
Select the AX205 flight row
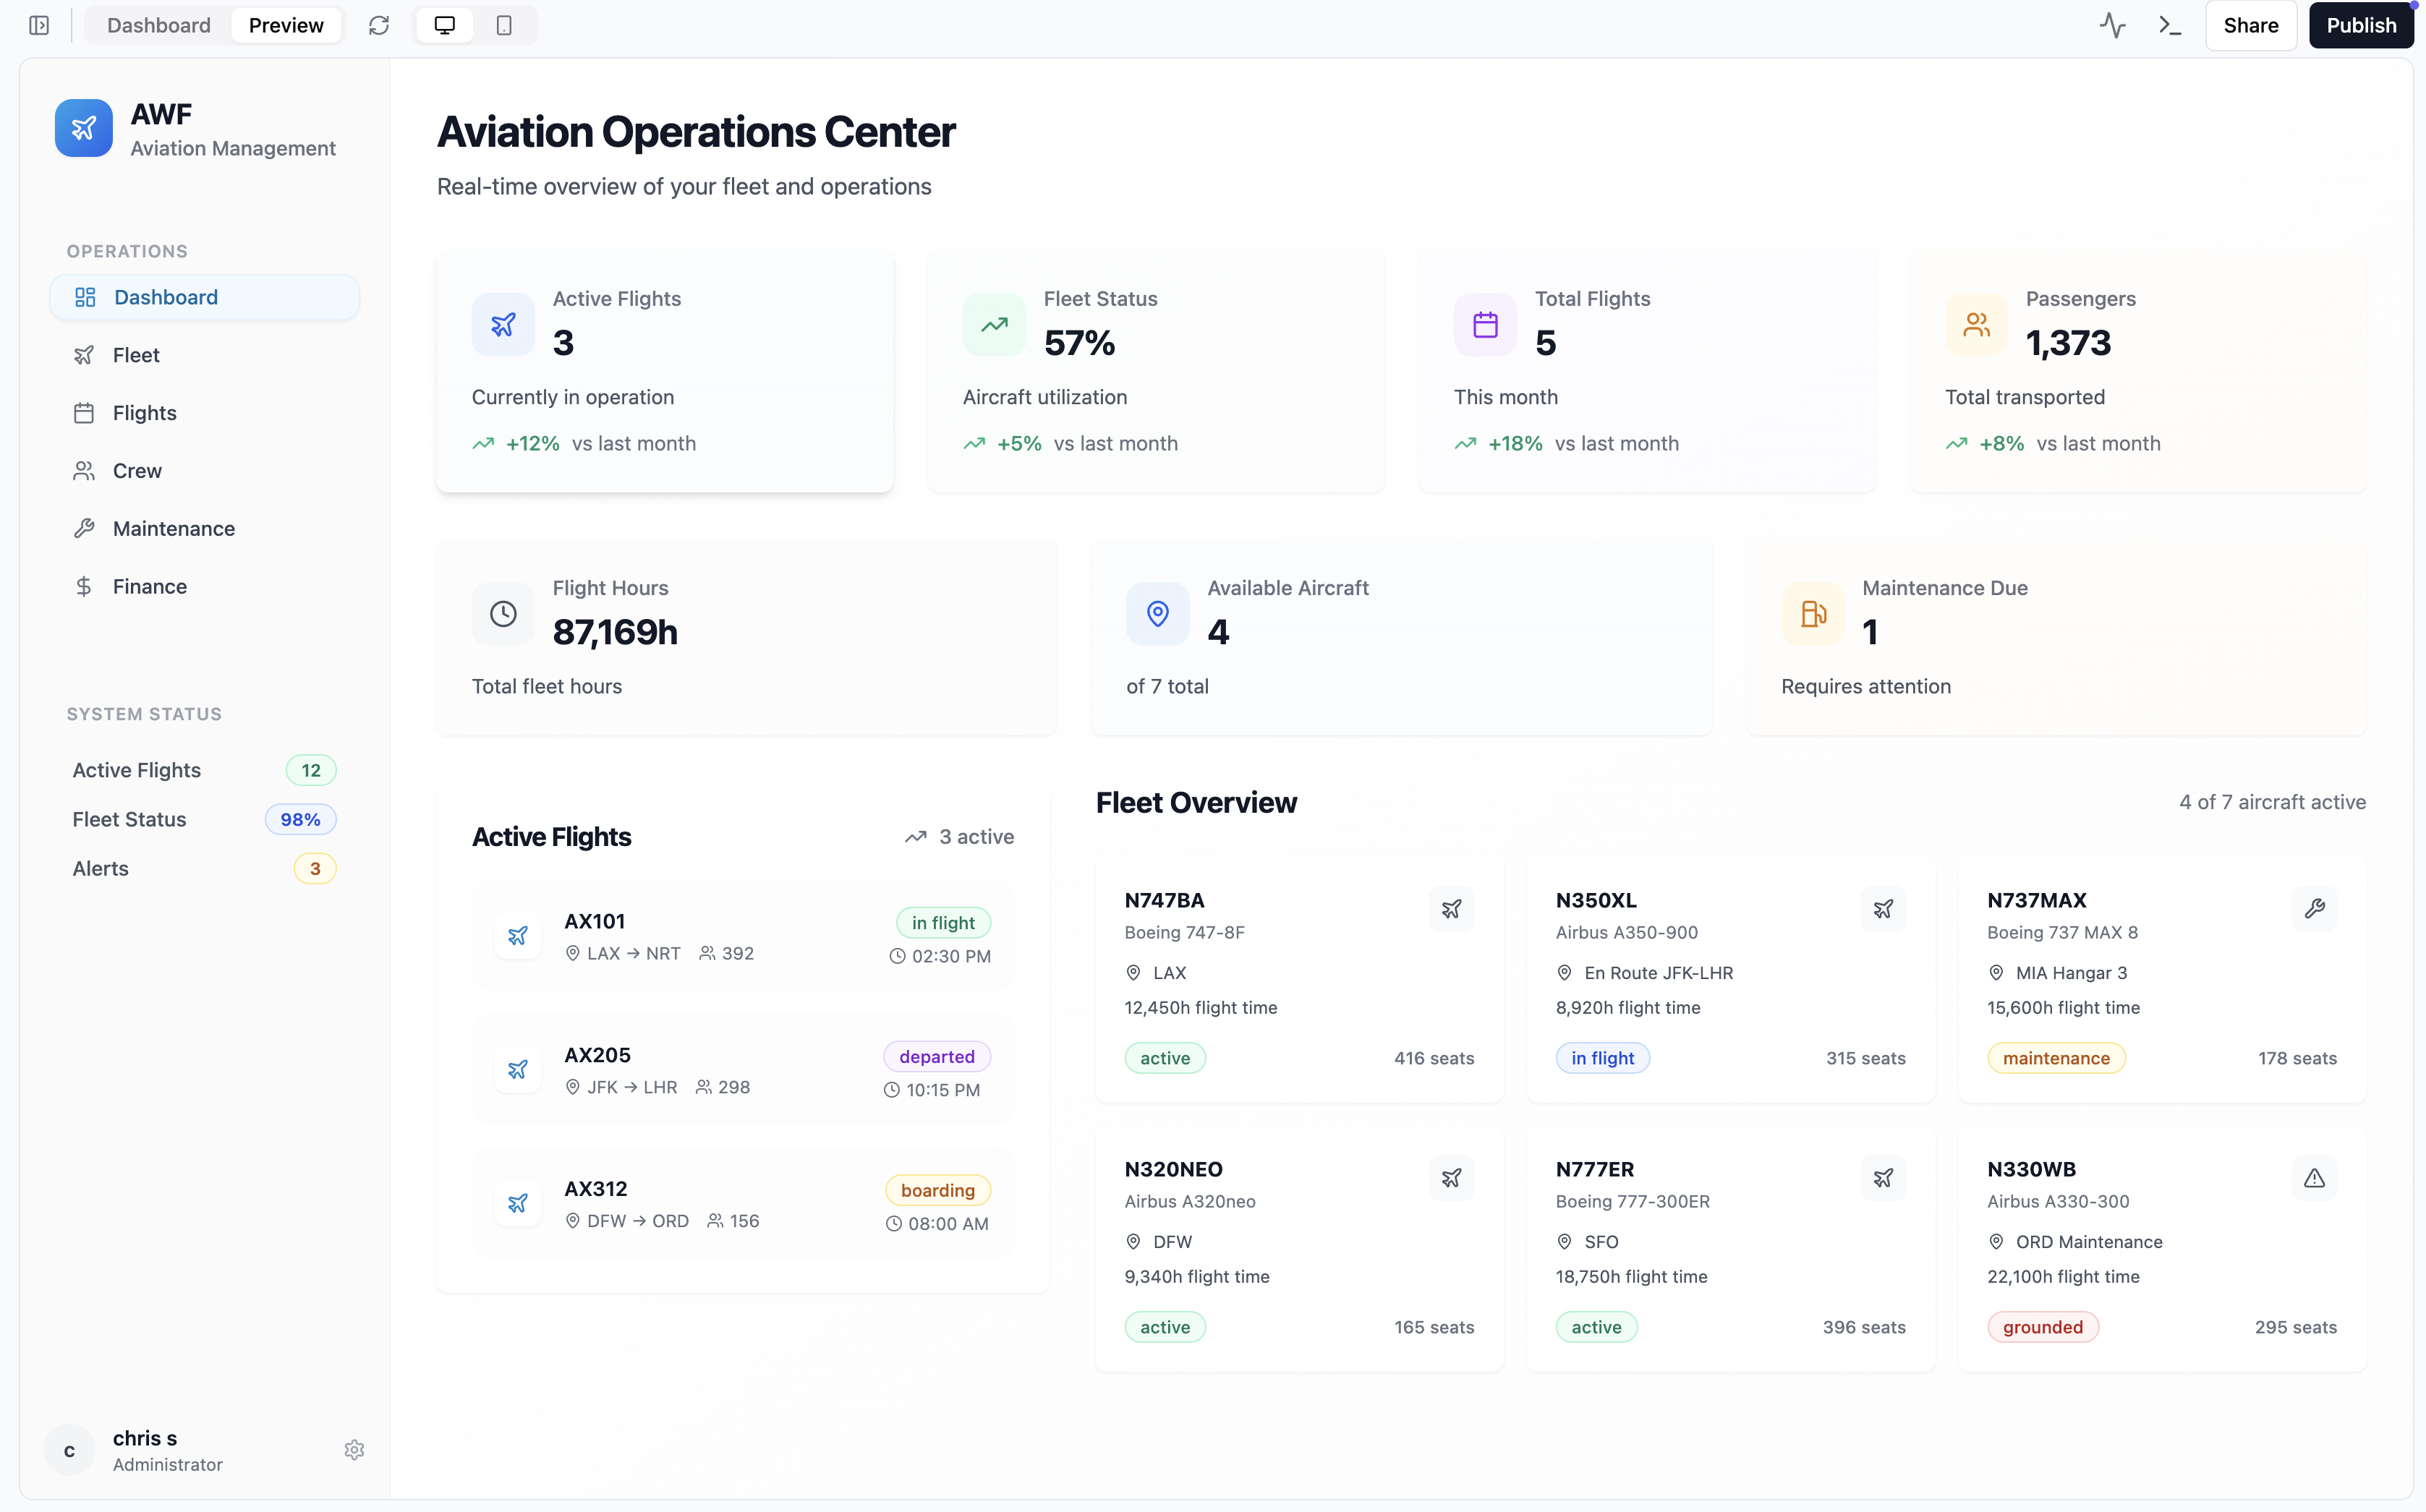[742, 1069]
